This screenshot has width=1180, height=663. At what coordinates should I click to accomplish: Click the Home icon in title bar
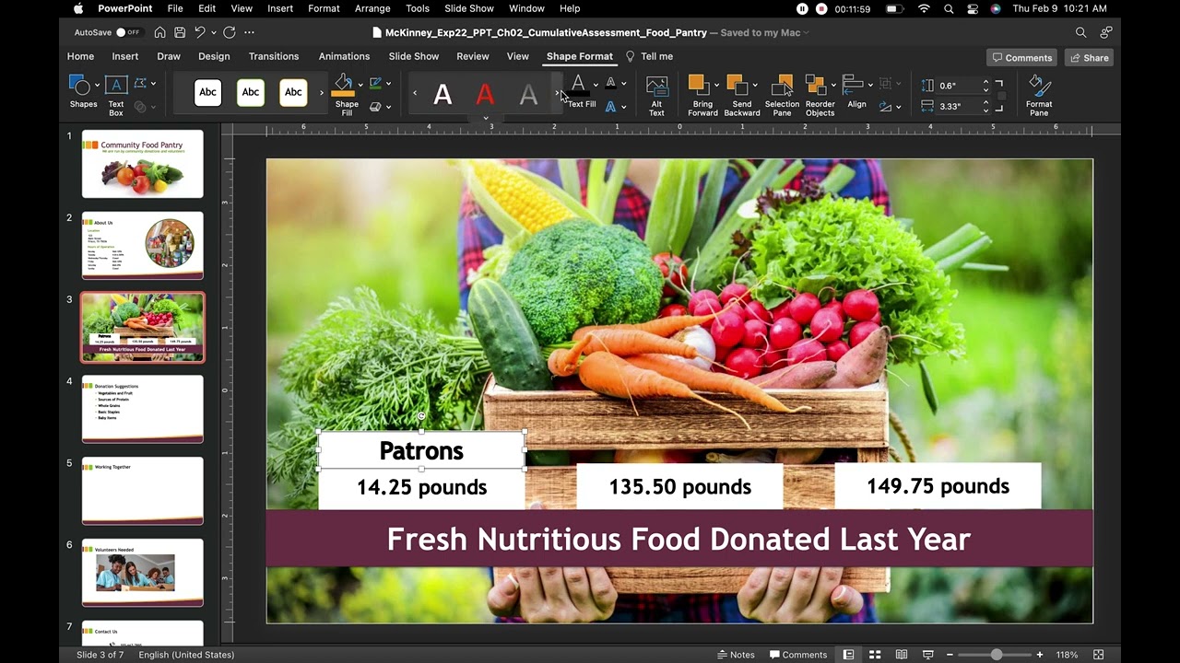point(159,32)
